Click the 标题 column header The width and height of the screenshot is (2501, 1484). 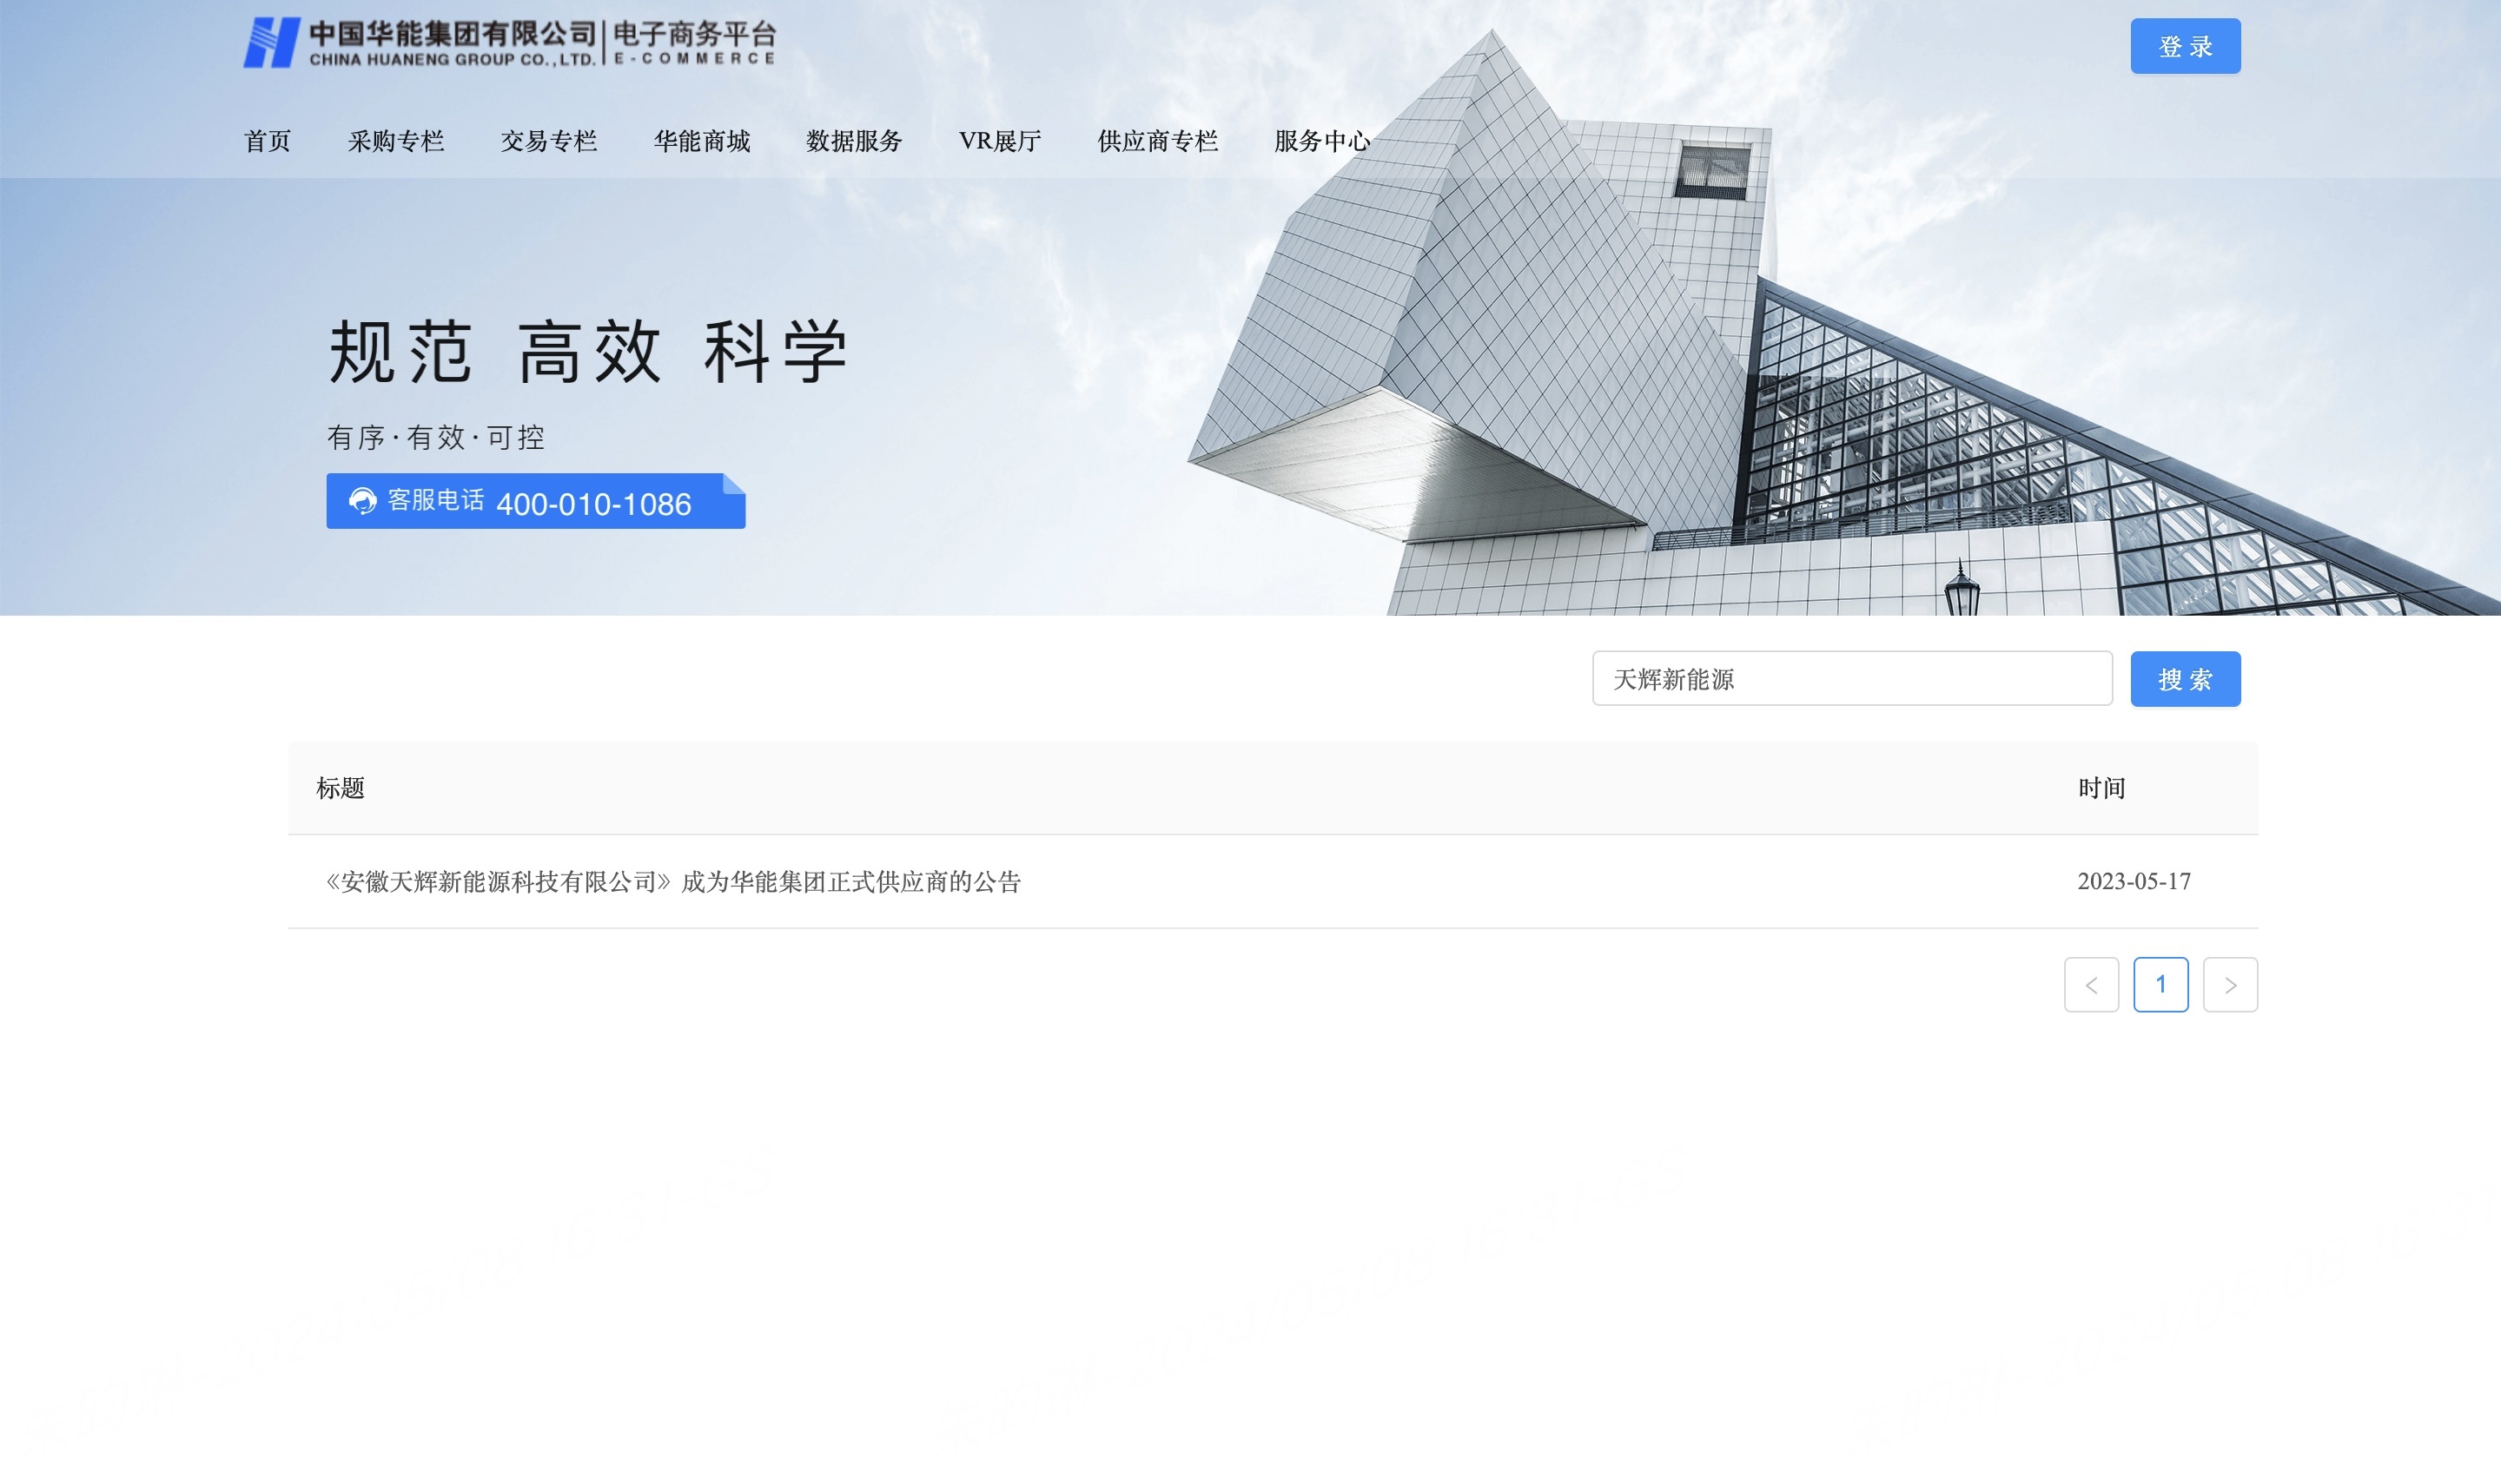tap(341, 788)
